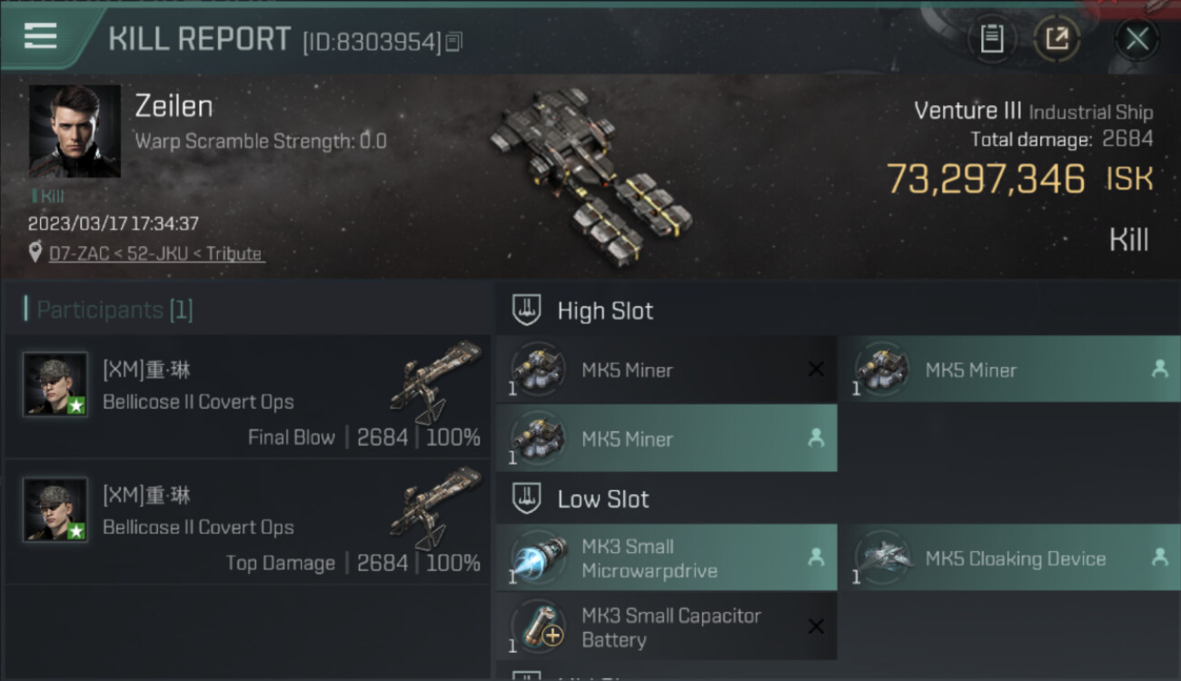1181x681 pixels.
Task: View Final Blow participant portrait
Action: click(55, 384)
